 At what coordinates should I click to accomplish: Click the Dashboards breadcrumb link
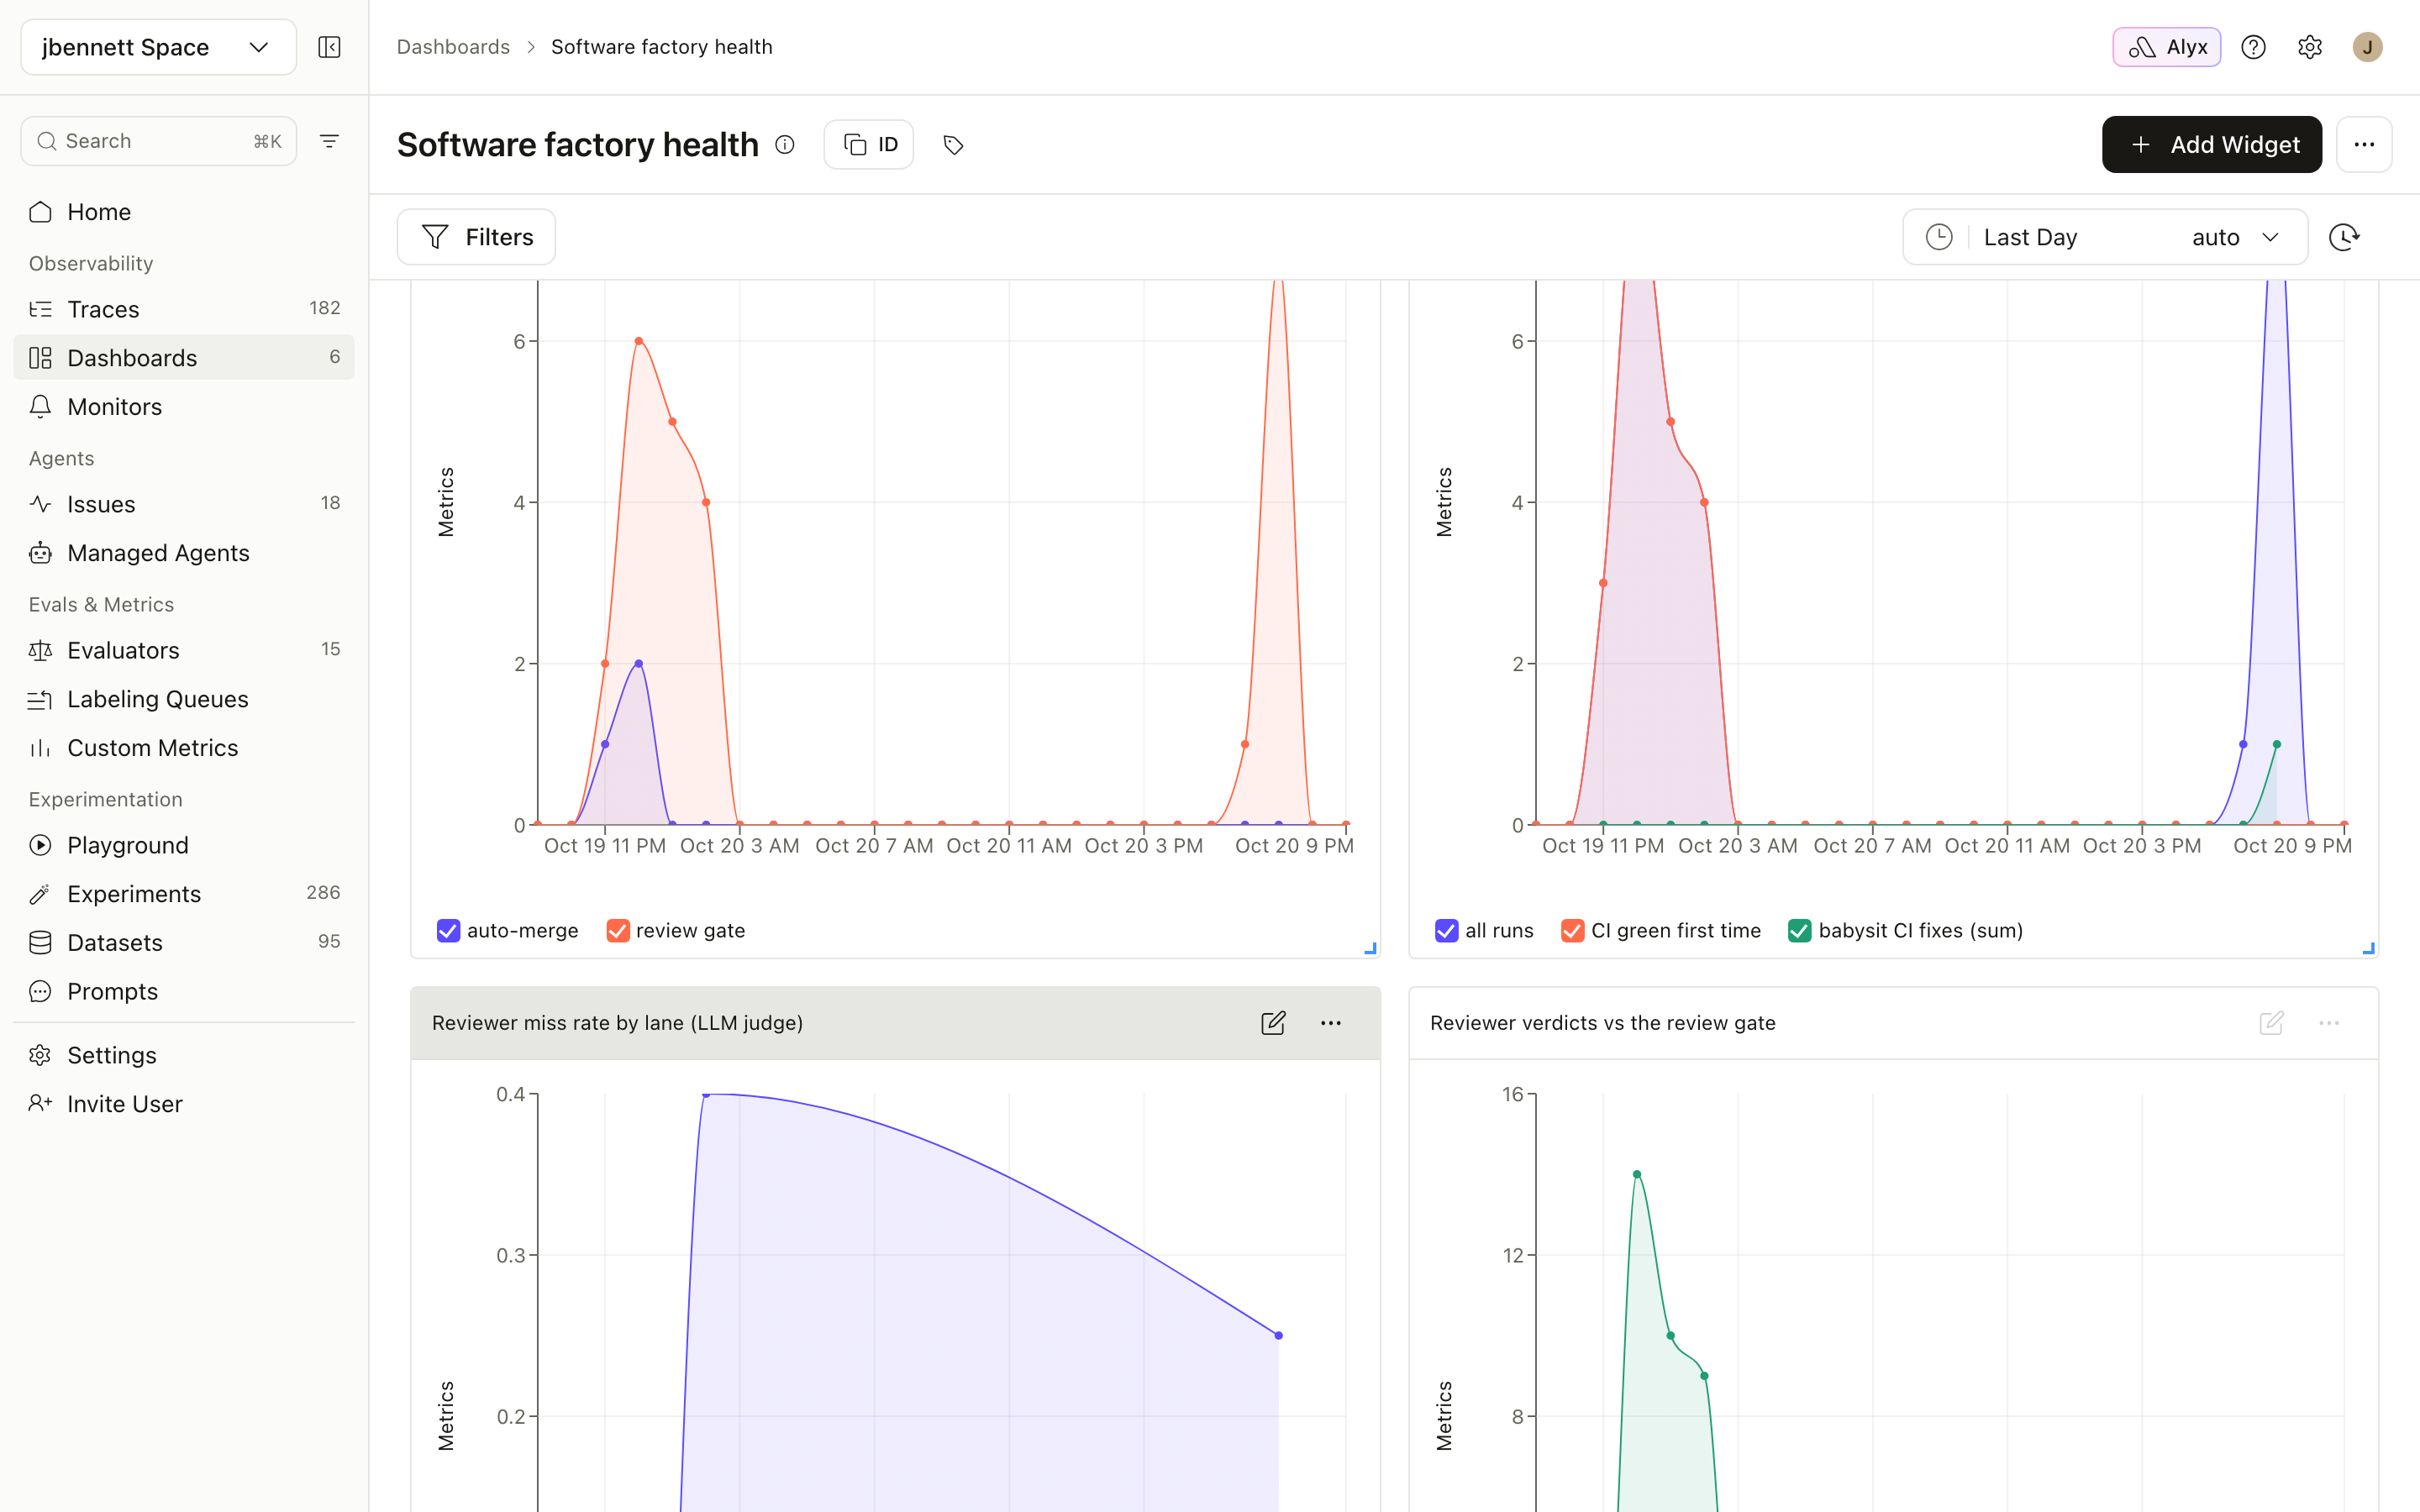[x=453, y=47]
